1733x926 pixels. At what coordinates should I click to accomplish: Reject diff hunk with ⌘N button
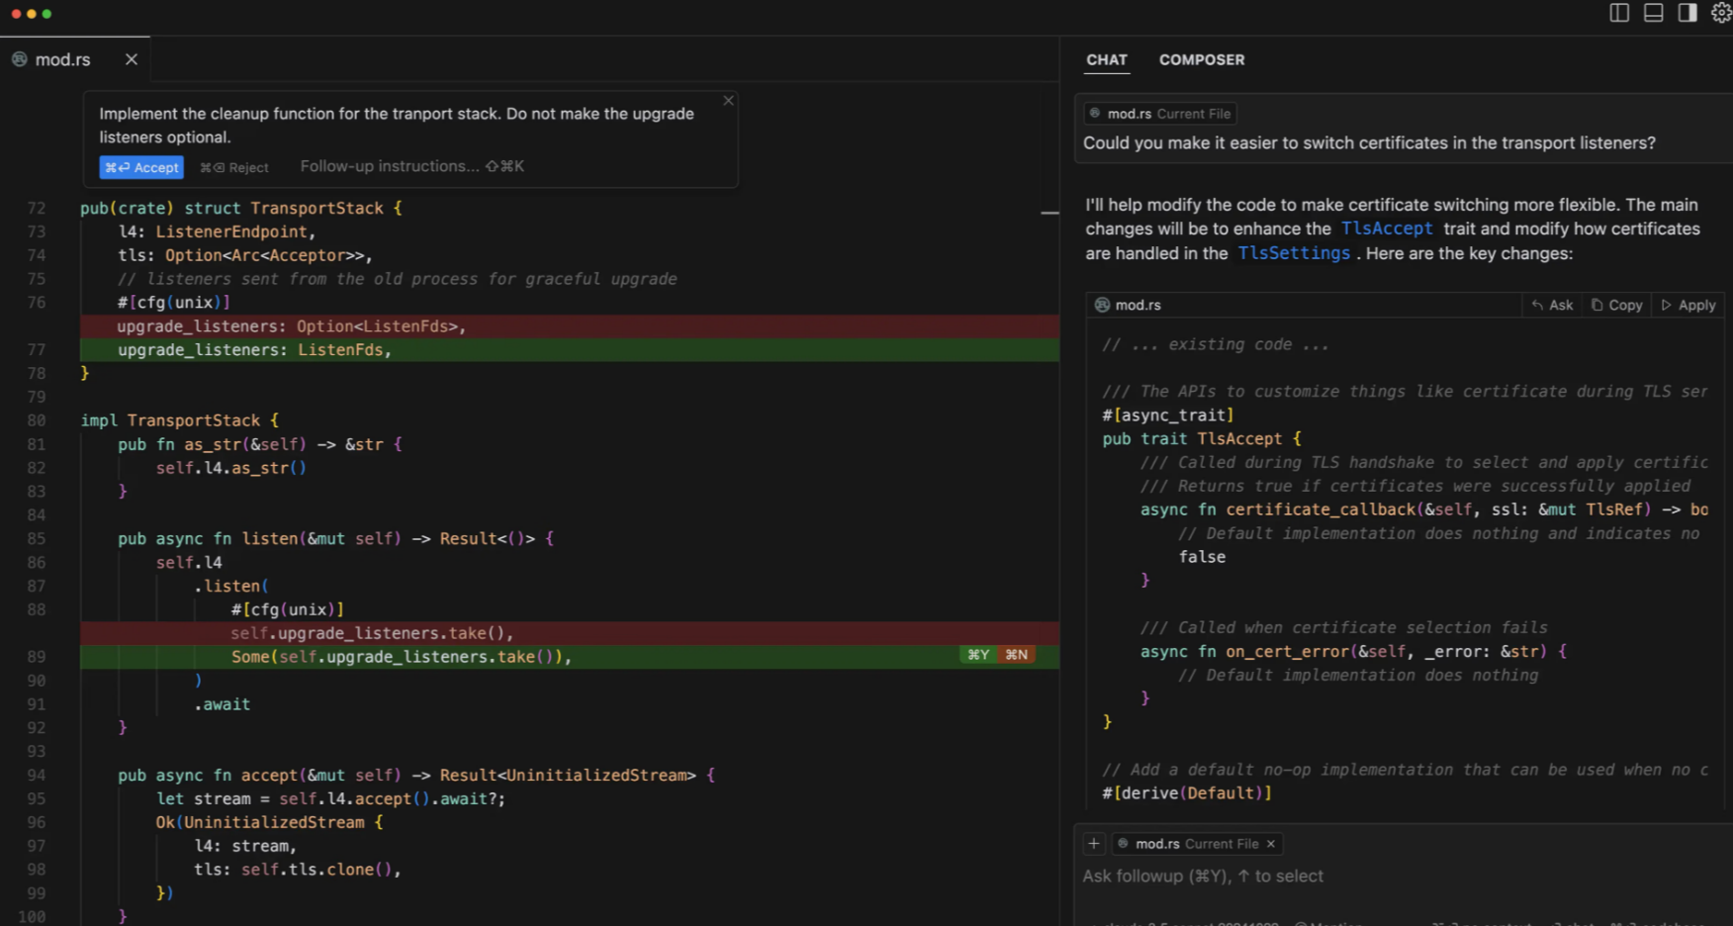click(x=1017, y=655)
